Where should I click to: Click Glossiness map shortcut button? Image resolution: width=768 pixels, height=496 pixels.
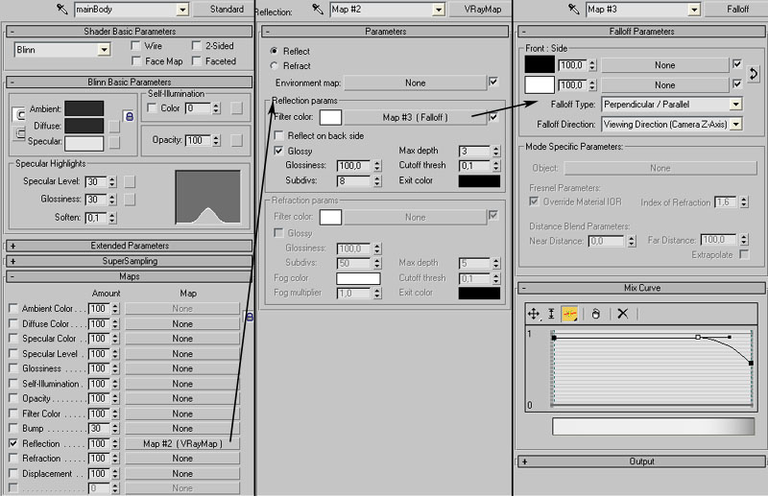point(130,200)
